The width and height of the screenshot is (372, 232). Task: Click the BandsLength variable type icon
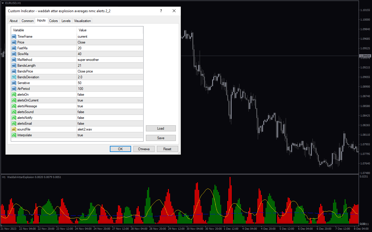[14, 66]
